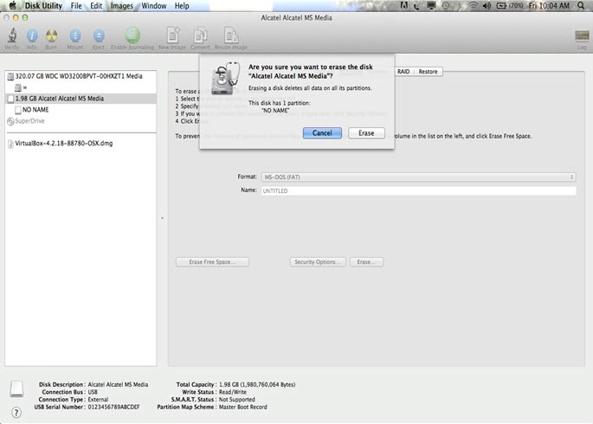593x424 pixels.
Task: Click the New Image toolbar icon
Action: click(x=173, y=35)
